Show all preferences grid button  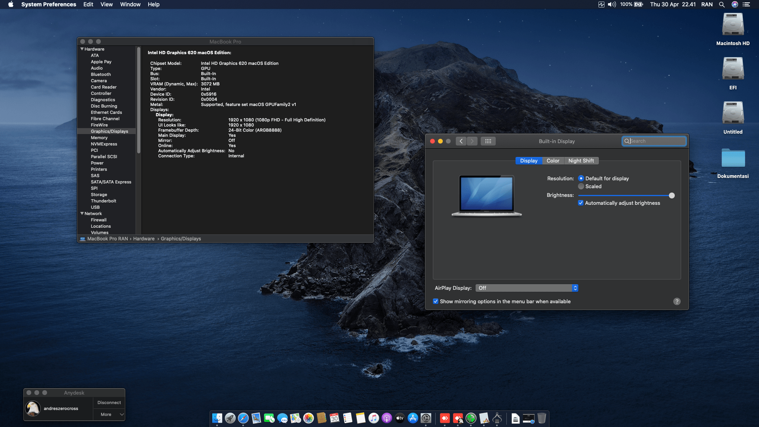point(488,141)
